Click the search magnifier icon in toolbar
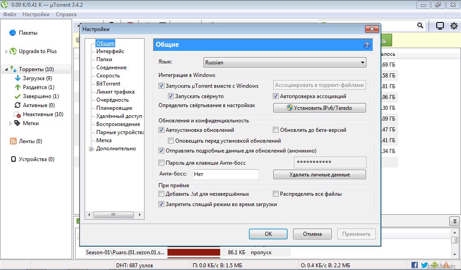This screenshot has width=461, height=270. 420,26
